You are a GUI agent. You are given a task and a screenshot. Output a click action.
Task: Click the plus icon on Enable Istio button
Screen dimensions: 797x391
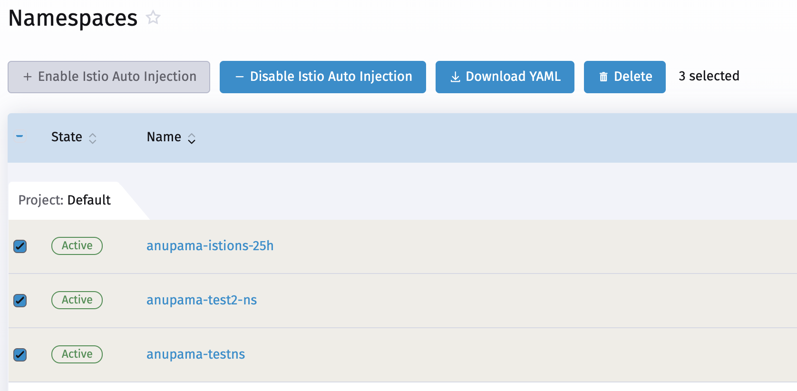point(27,77)
